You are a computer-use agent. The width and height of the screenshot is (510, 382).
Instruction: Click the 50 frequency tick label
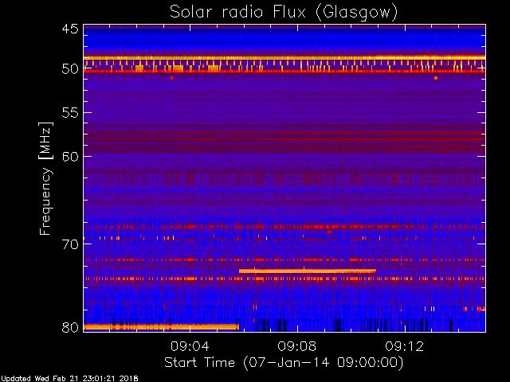(70, 69)
